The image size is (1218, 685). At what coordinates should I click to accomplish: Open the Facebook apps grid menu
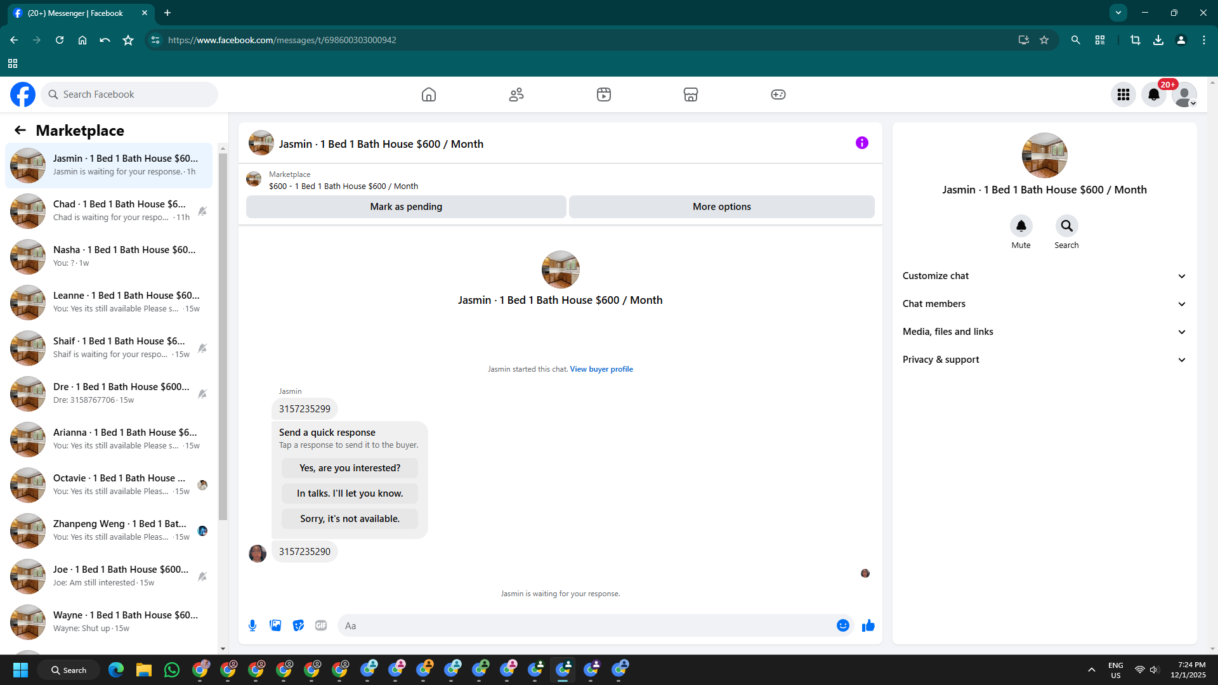pos(1123,95)
